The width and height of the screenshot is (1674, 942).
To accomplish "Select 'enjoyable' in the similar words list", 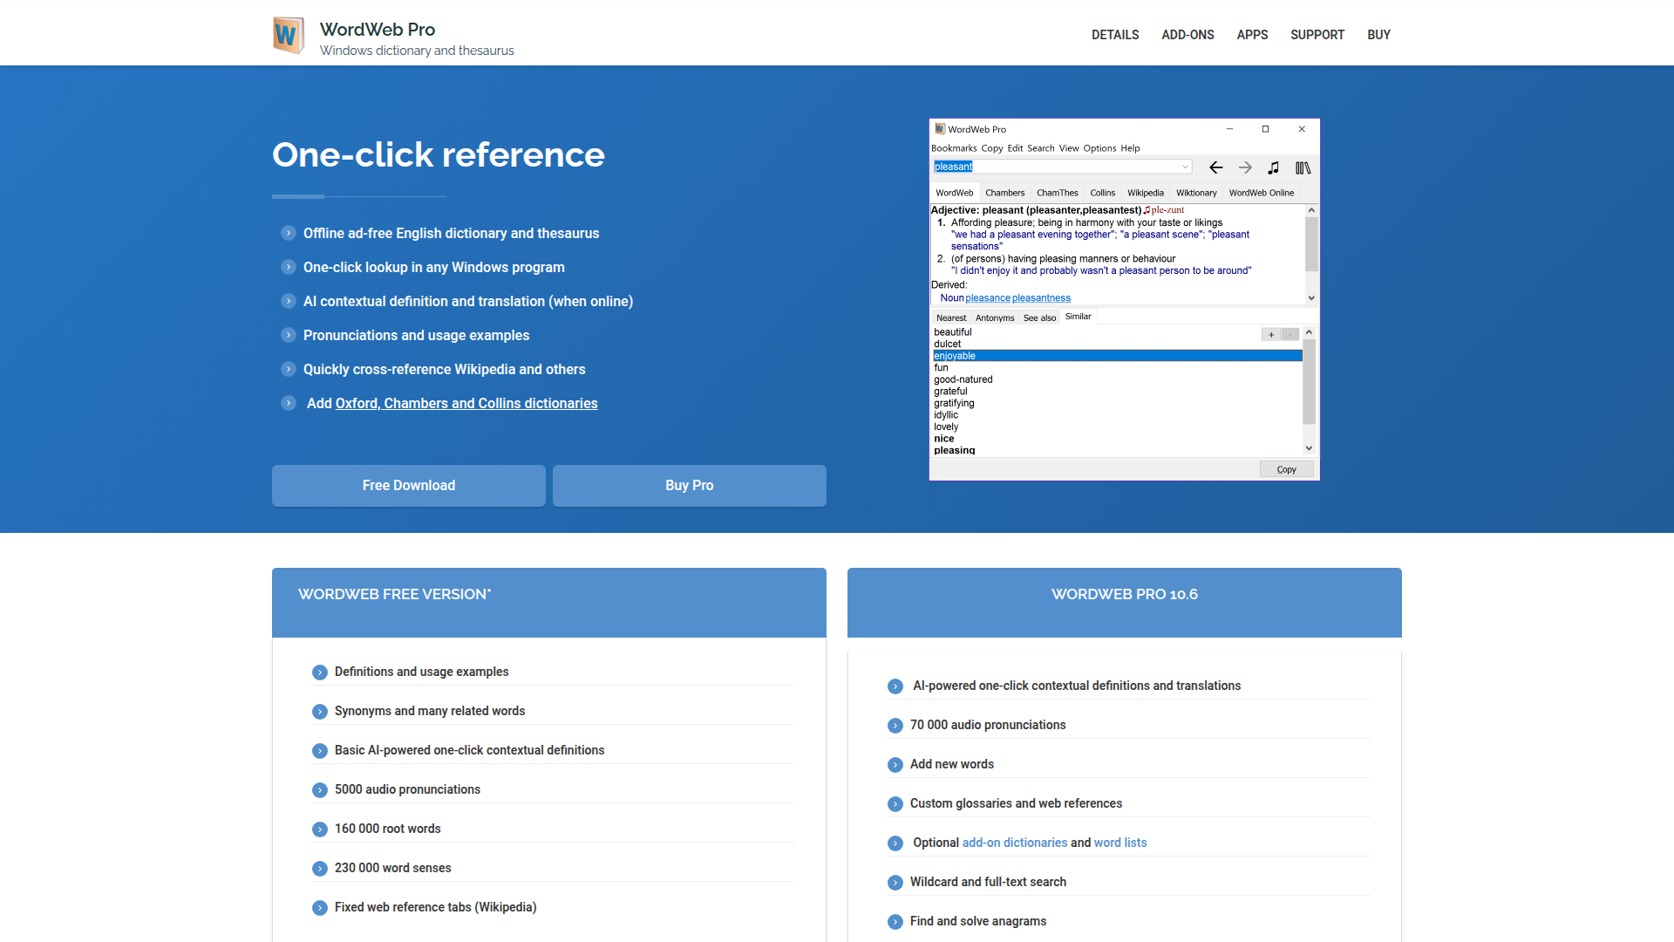I will tap(1117, 356).
